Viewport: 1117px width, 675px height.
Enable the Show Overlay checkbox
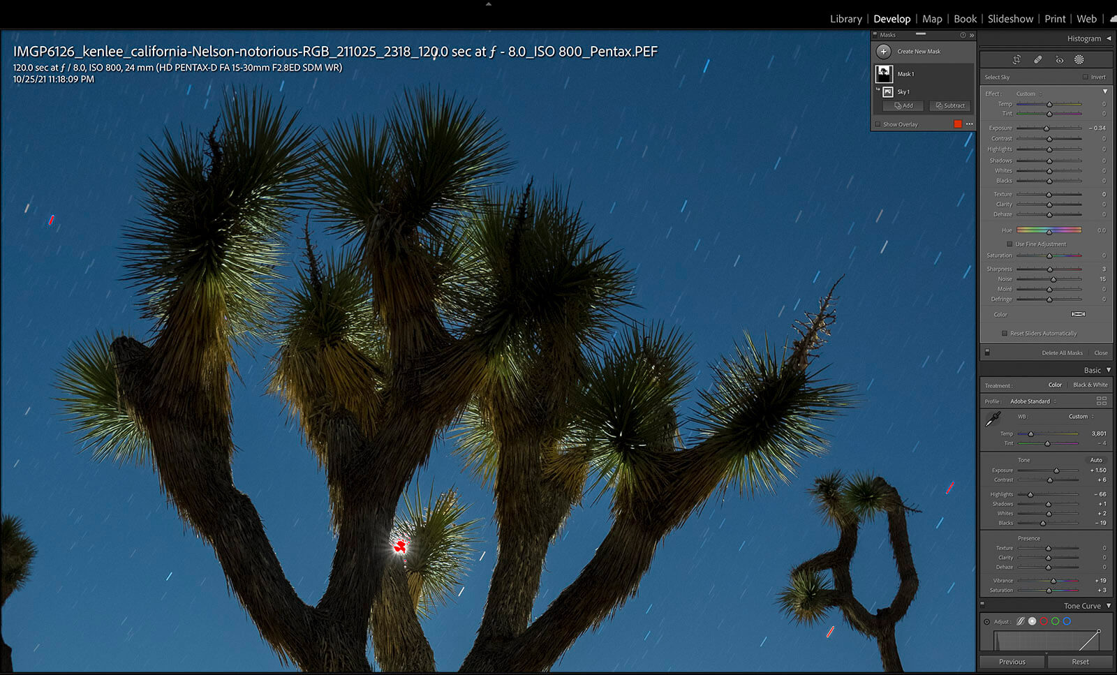tap(878, 124)
